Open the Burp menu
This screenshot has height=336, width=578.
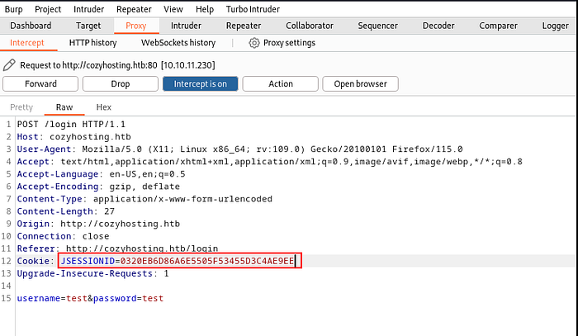click(14, 9)
